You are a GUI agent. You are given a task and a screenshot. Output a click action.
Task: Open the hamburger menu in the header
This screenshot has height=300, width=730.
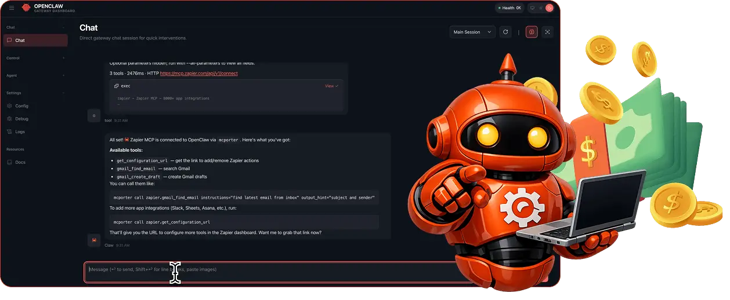(x=12, y=8)
